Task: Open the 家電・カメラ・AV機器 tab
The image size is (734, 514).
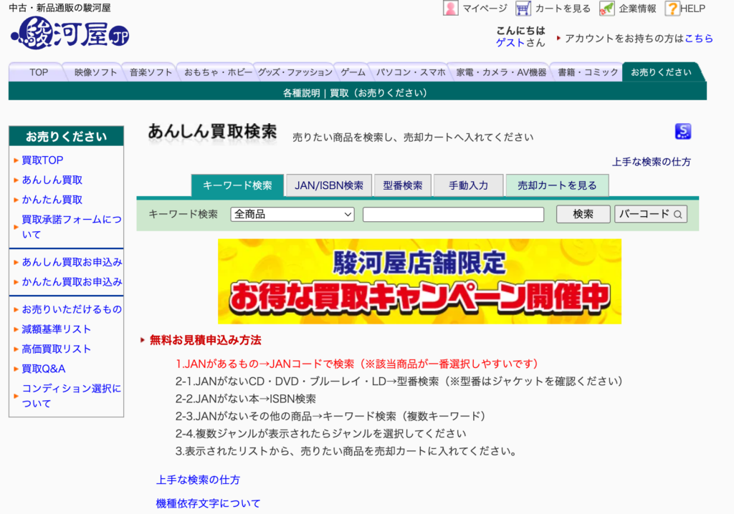Action: pos(501,72)
